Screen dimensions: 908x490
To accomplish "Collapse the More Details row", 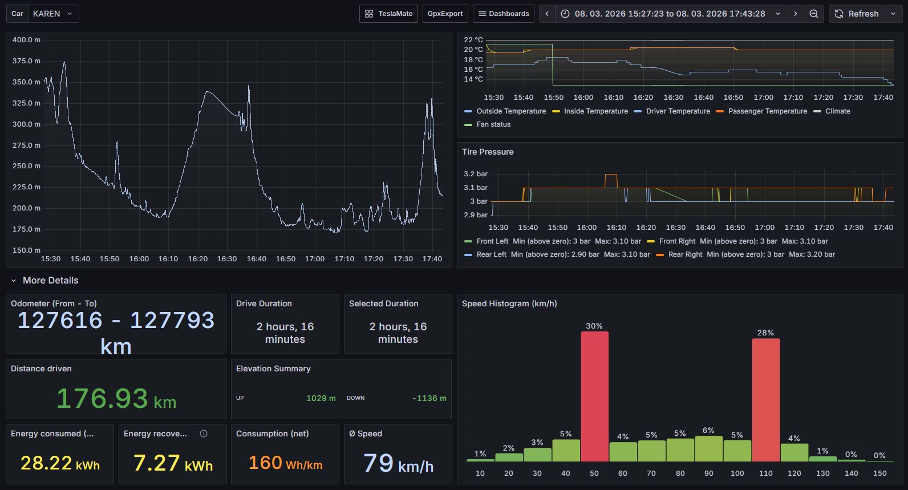I will (14, 281).
